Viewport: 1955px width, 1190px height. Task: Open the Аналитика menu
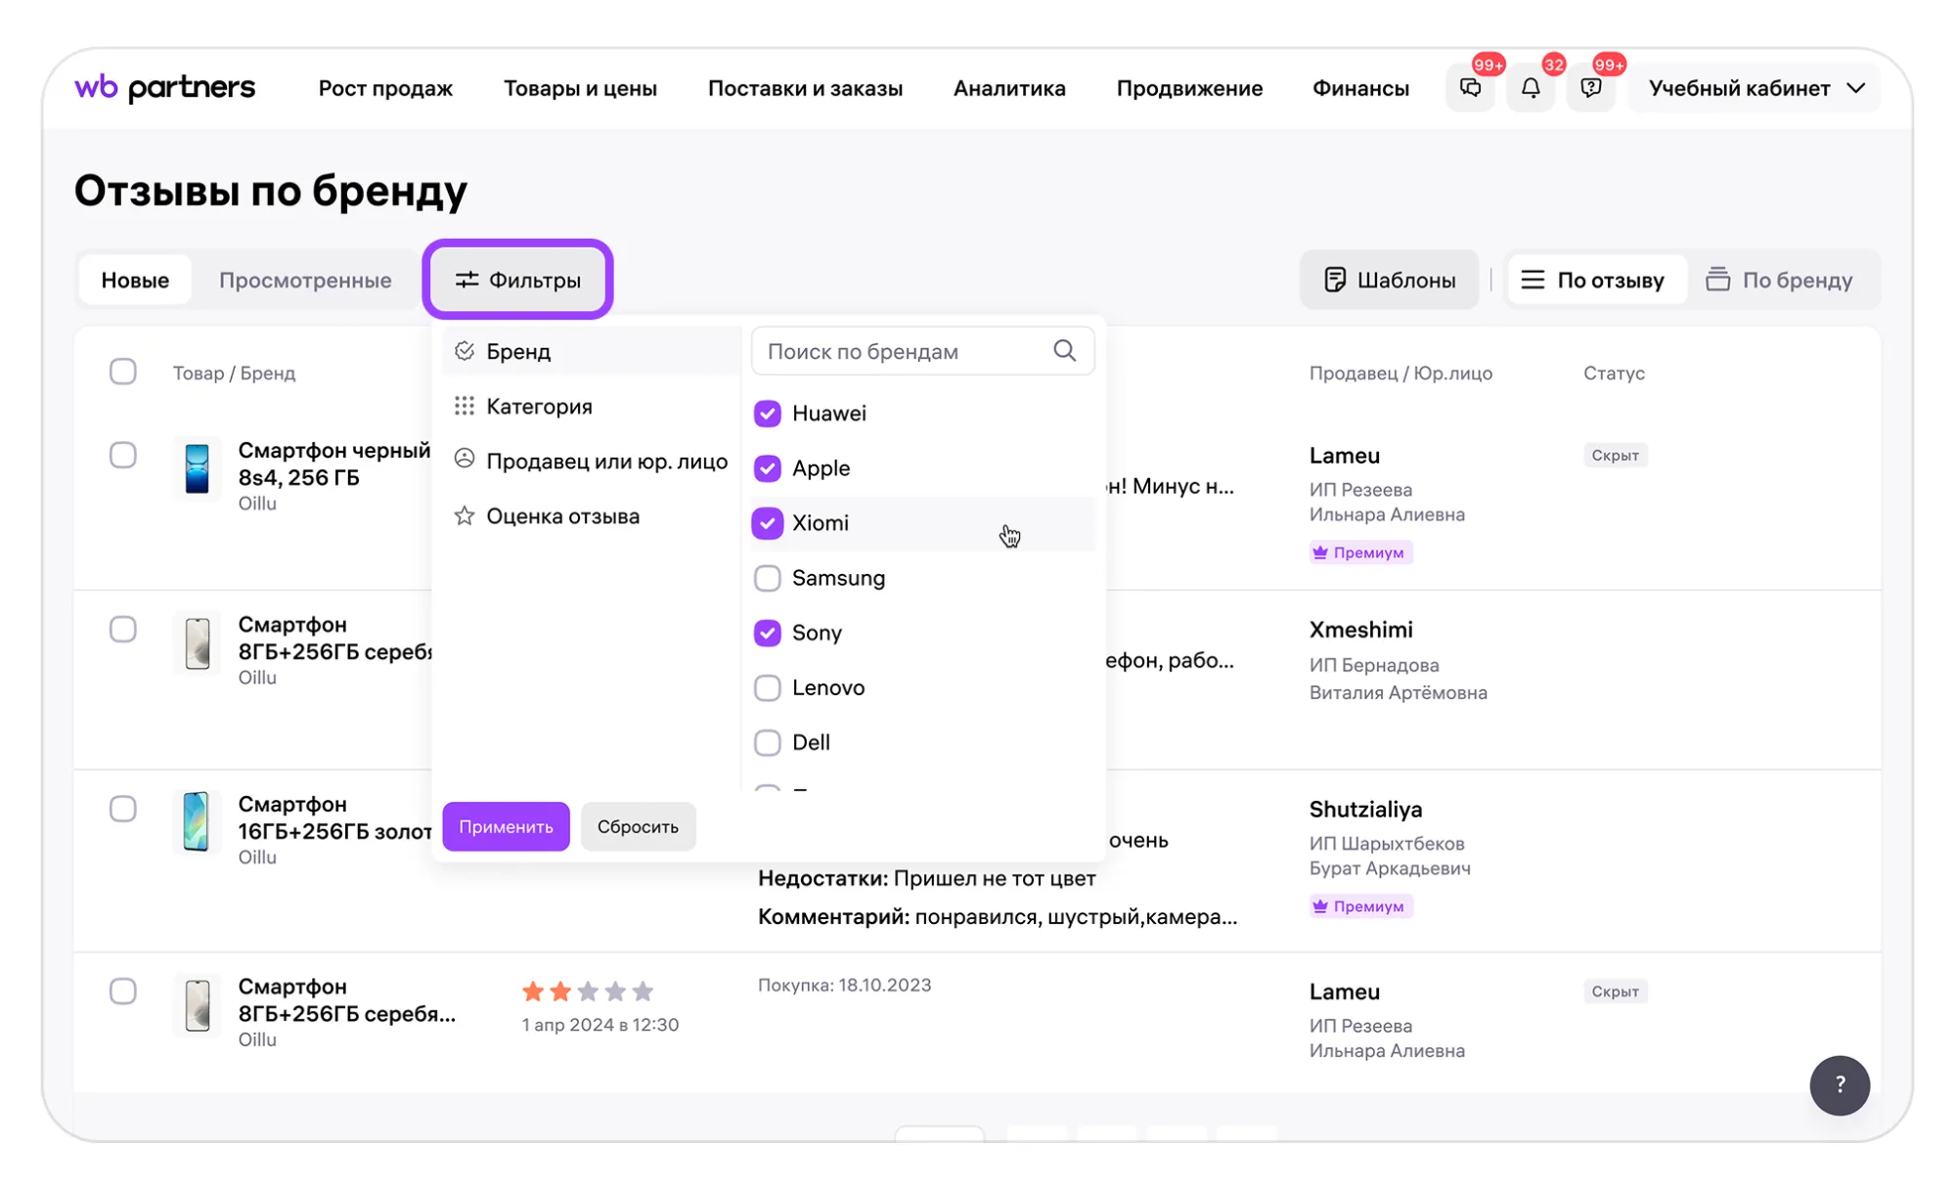1009,88
